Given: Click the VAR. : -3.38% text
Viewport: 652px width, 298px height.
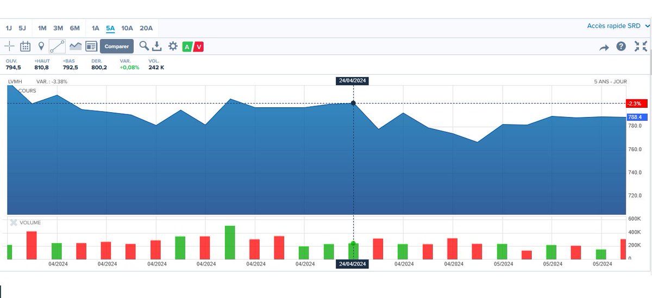Looking at the screenshot, I should coord(52,82).
